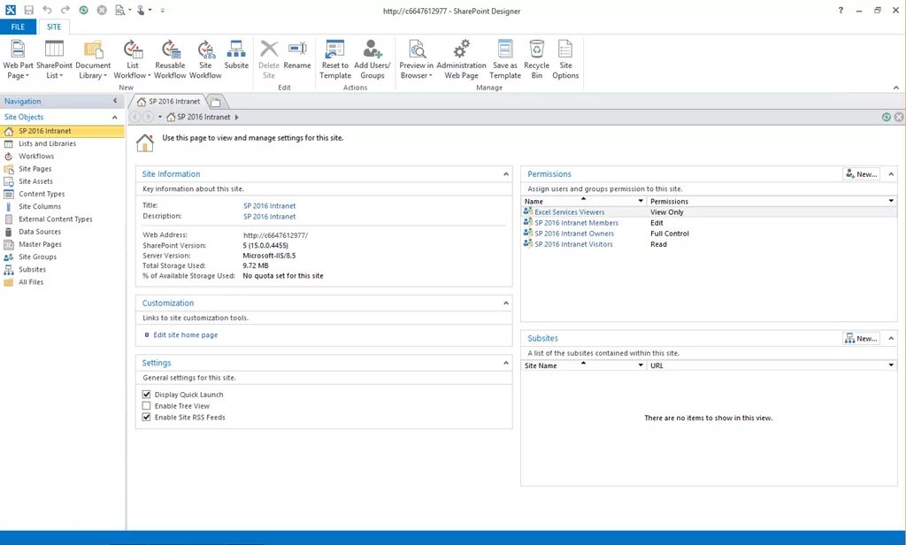Open SP 2016 Intranet Owners group
Screen dimensions: 906x545
coord(573,234)
